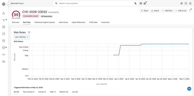The height and width of the screenshot is (96, 194).
Task: Open the alerts triangle icon in sidebar
Action: coord(4,13)
